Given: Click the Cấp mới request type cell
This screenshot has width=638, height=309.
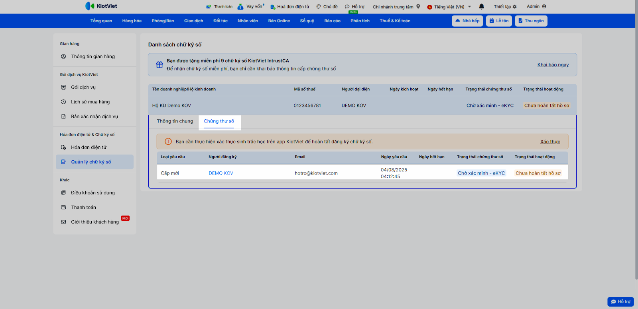Looking at the screenshot, I should (x=170, y=173).
